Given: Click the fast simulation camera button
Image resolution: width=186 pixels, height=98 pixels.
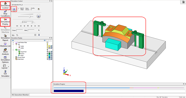Looking at the screenshot, I should coord(39,16).
